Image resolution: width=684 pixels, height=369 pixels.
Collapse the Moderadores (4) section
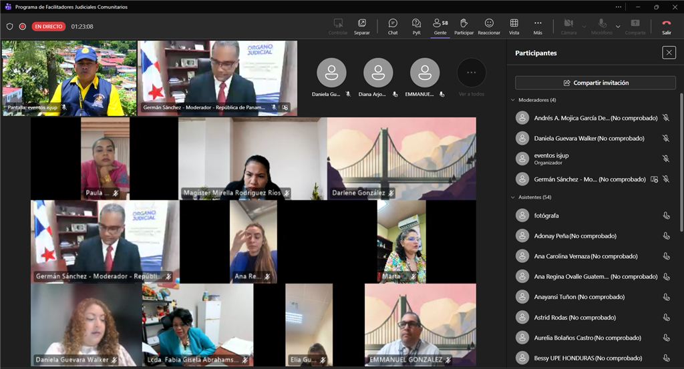[512, 100]
